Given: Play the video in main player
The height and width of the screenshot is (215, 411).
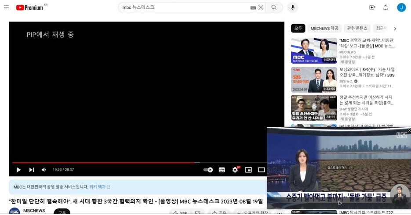Looking at the screenshot, I should 18,170.
